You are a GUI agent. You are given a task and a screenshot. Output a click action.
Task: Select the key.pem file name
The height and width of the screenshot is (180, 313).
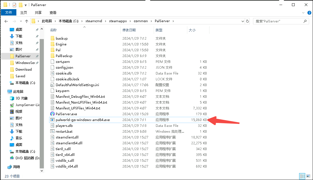[x=62, y=91]
